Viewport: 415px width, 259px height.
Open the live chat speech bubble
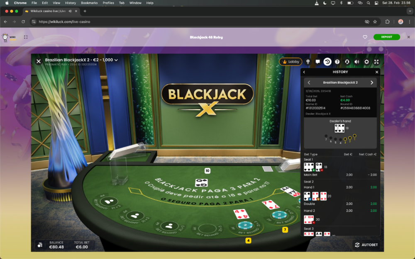coord(317,62)
